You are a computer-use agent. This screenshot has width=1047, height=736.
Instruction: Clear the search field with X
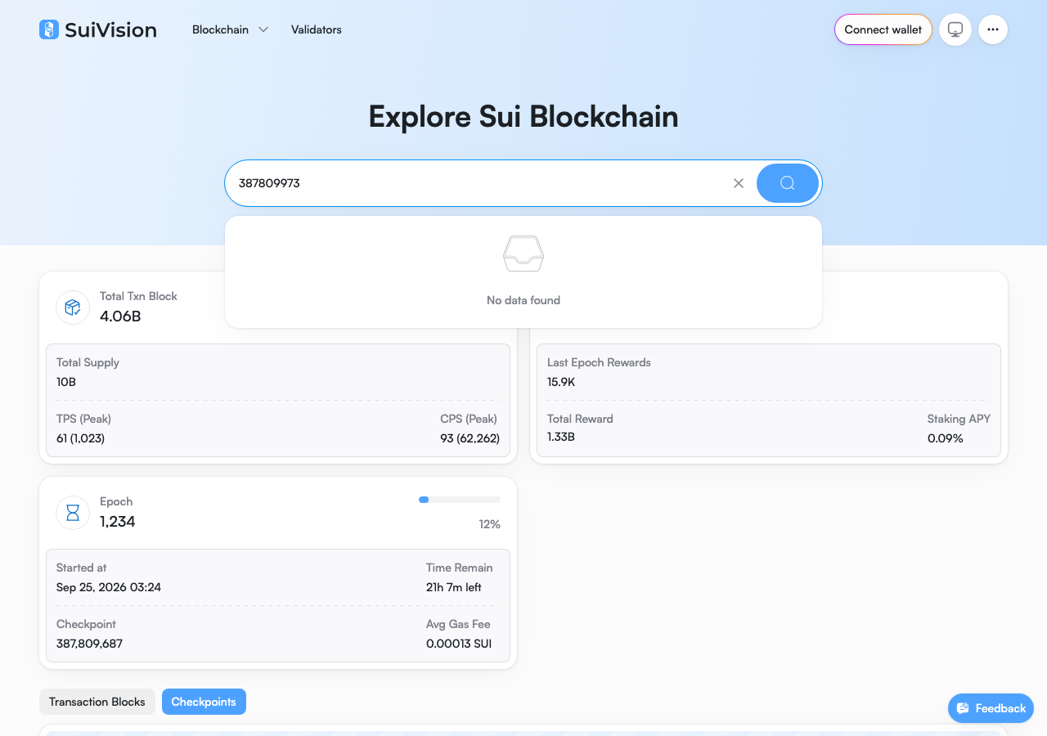click(x=739, y=183)
